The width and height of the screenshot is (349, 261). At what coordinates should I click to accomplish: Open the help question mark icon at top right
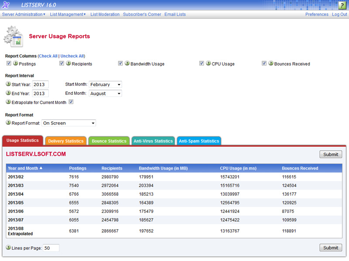(x=342, y=5)
